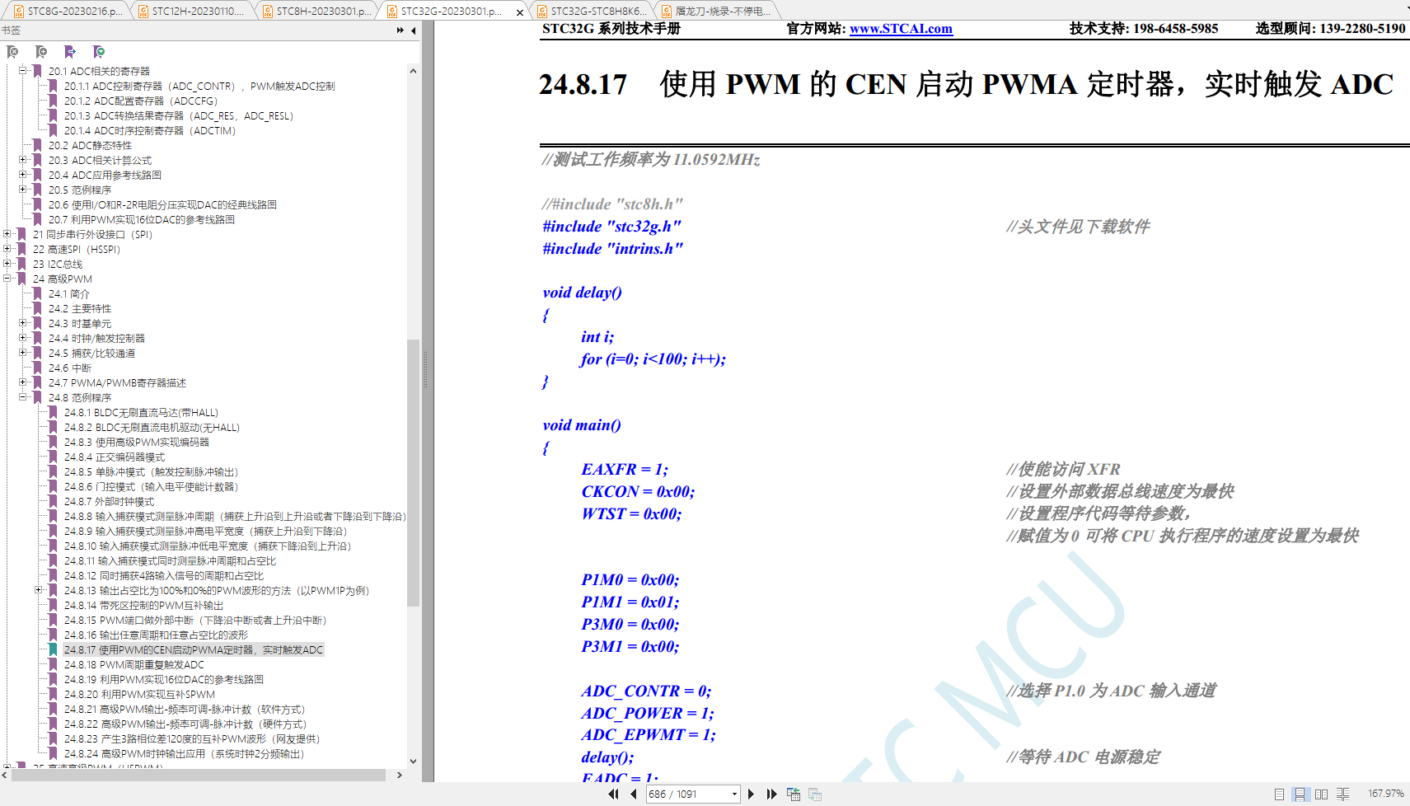
Task: Switch to continuous page view
Action: click(1300, 794)
